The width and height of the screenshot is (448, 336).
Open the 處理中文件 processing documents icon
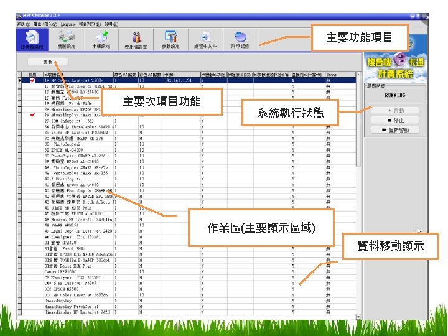tap(205, 40)
